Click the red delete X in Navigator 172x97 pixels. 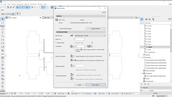(x=148, y=84)
